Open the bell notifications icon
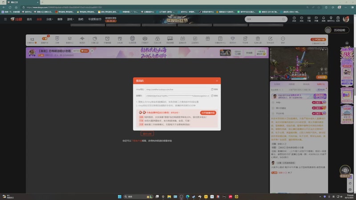Screen dimensions: 356x200 (x=324, y=19)
